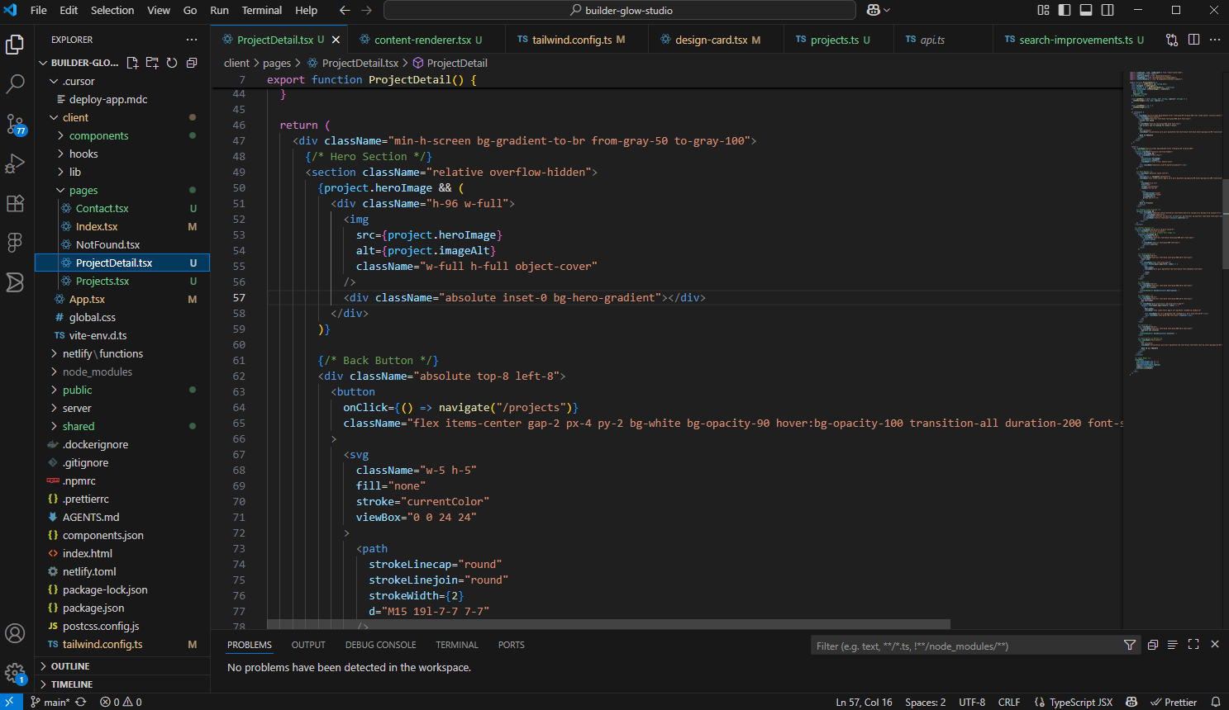The width and height of the screenshot is (1229, 710).
Task: Refresh the Explorer tree
Action: point(172,63)
